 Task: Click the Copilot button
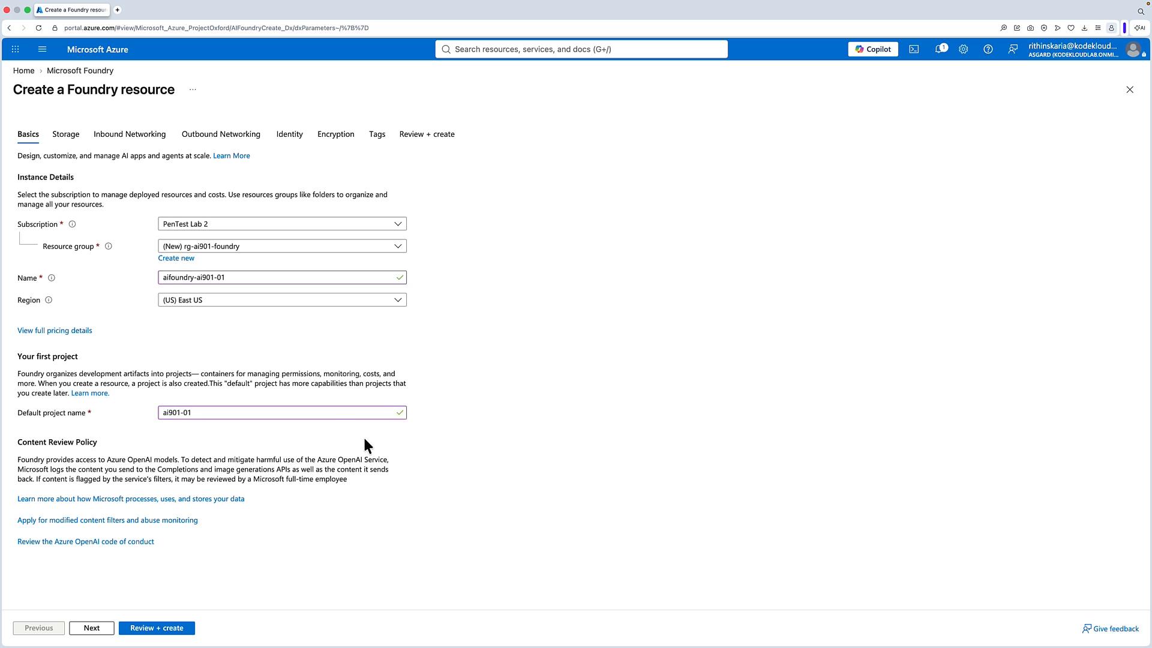point(873,49)
